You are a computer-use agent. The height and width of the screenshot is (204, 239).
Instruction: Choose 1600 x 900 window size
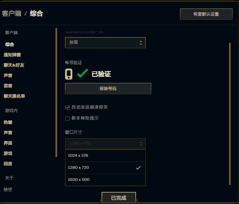(105, 180)
